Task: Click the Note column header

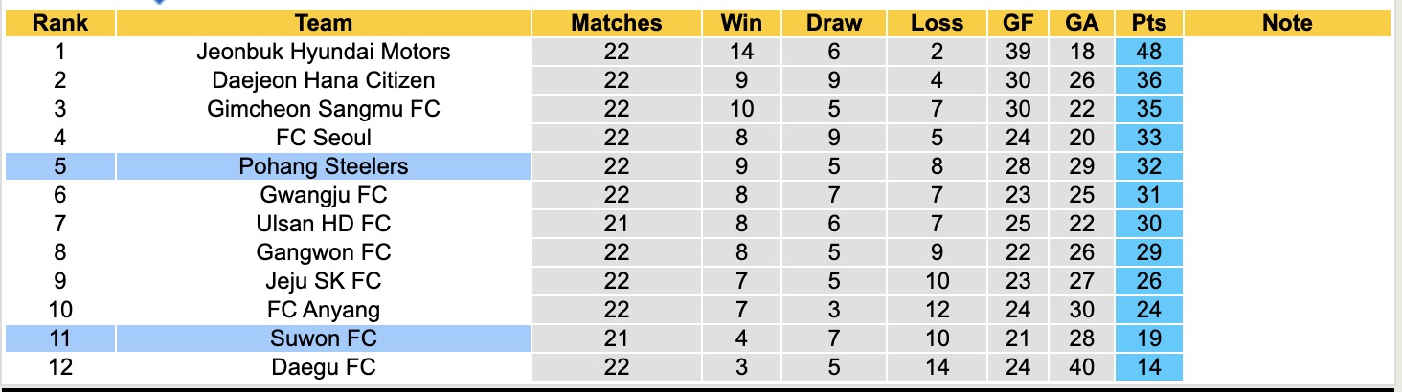Action: click(x=1287, y=23)
